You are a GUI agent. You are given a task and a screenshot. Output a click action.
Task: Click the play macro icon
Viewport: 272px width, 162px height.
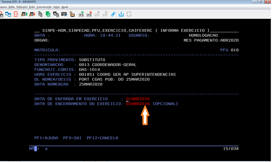81,14
